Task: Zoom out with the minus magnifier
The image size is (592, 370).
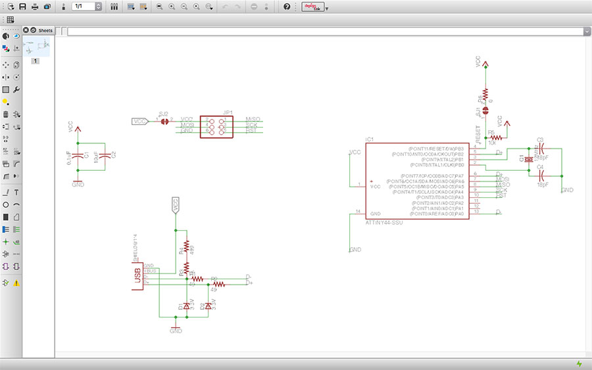Action: coord(184,7)
